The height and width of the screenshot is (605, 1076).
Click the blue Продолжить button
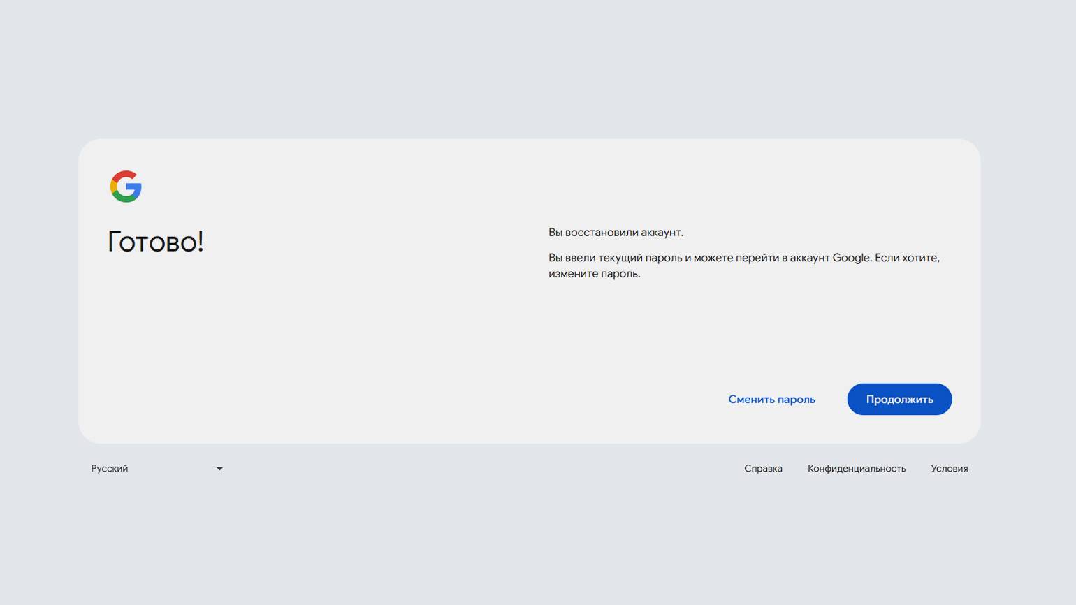click(x=899, y=399)
